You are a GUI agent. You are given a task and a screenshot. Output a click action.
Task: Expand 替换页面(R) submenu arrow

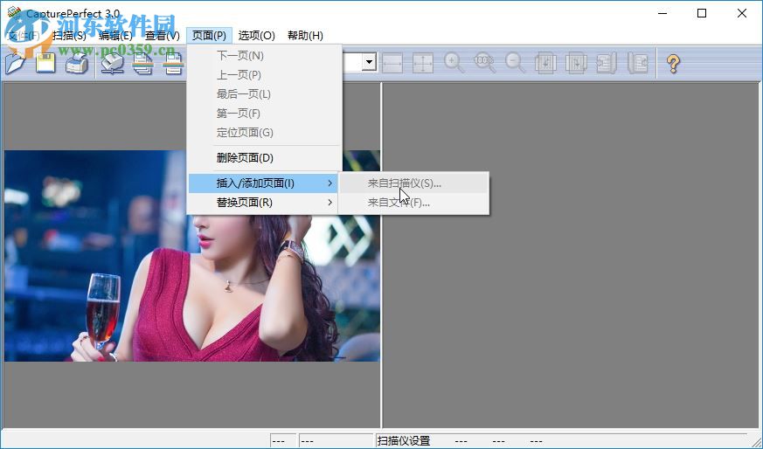(329, 203)
